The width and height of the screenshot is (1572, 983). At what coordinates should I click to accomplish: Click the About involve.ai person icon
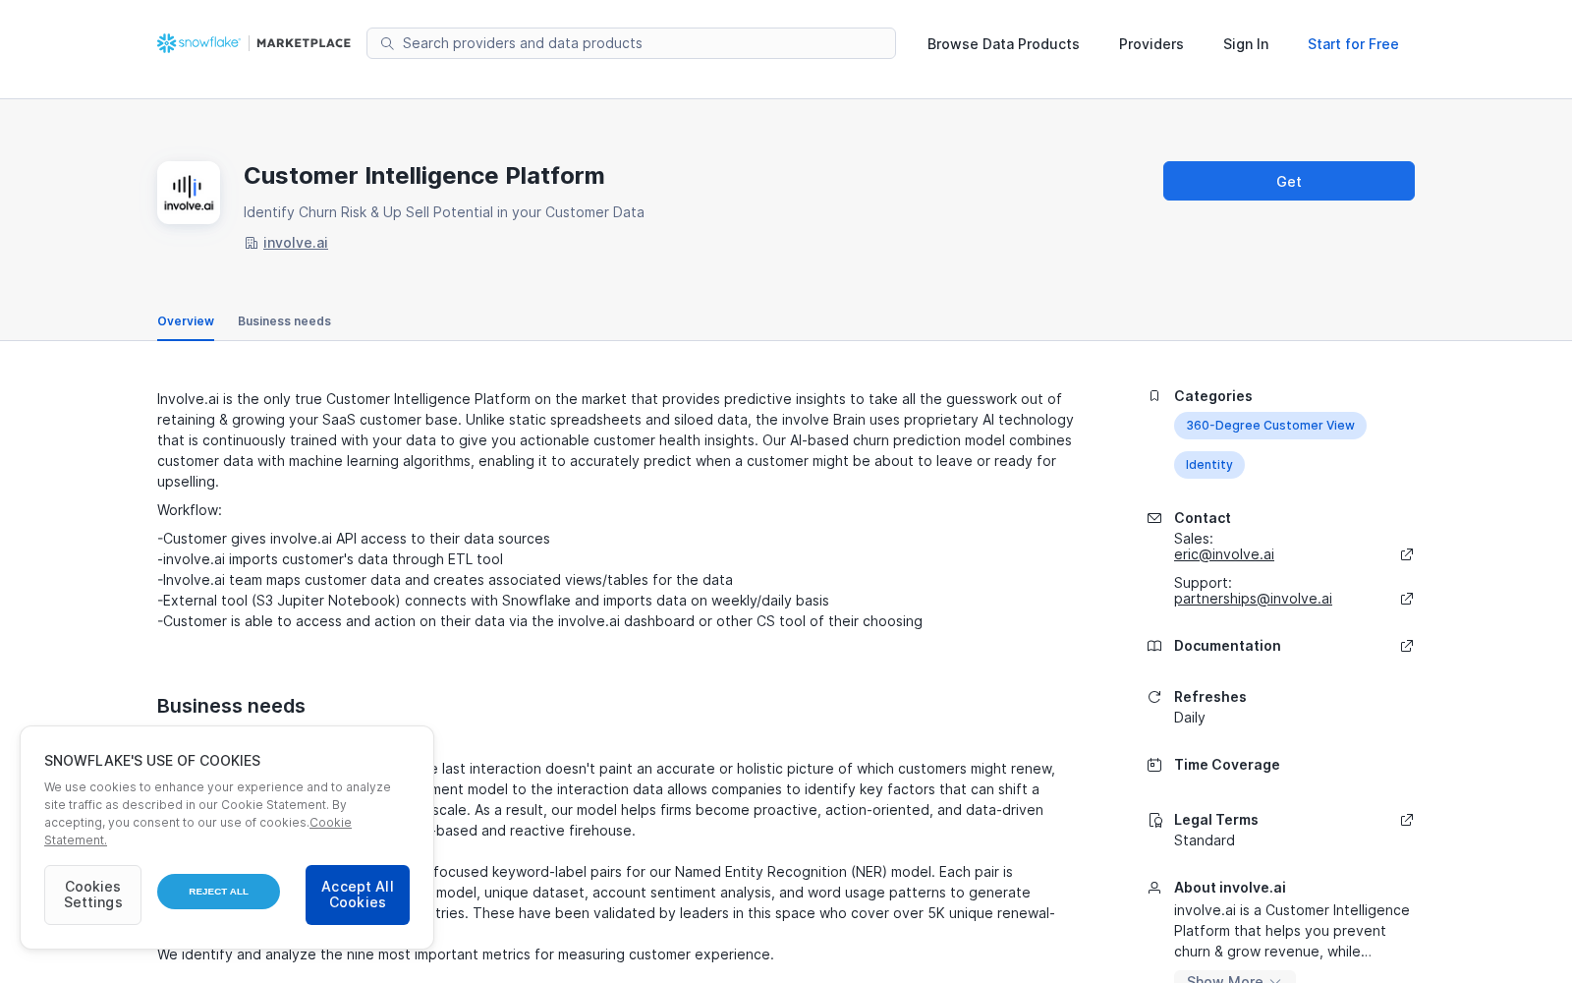pos(1154,888)
